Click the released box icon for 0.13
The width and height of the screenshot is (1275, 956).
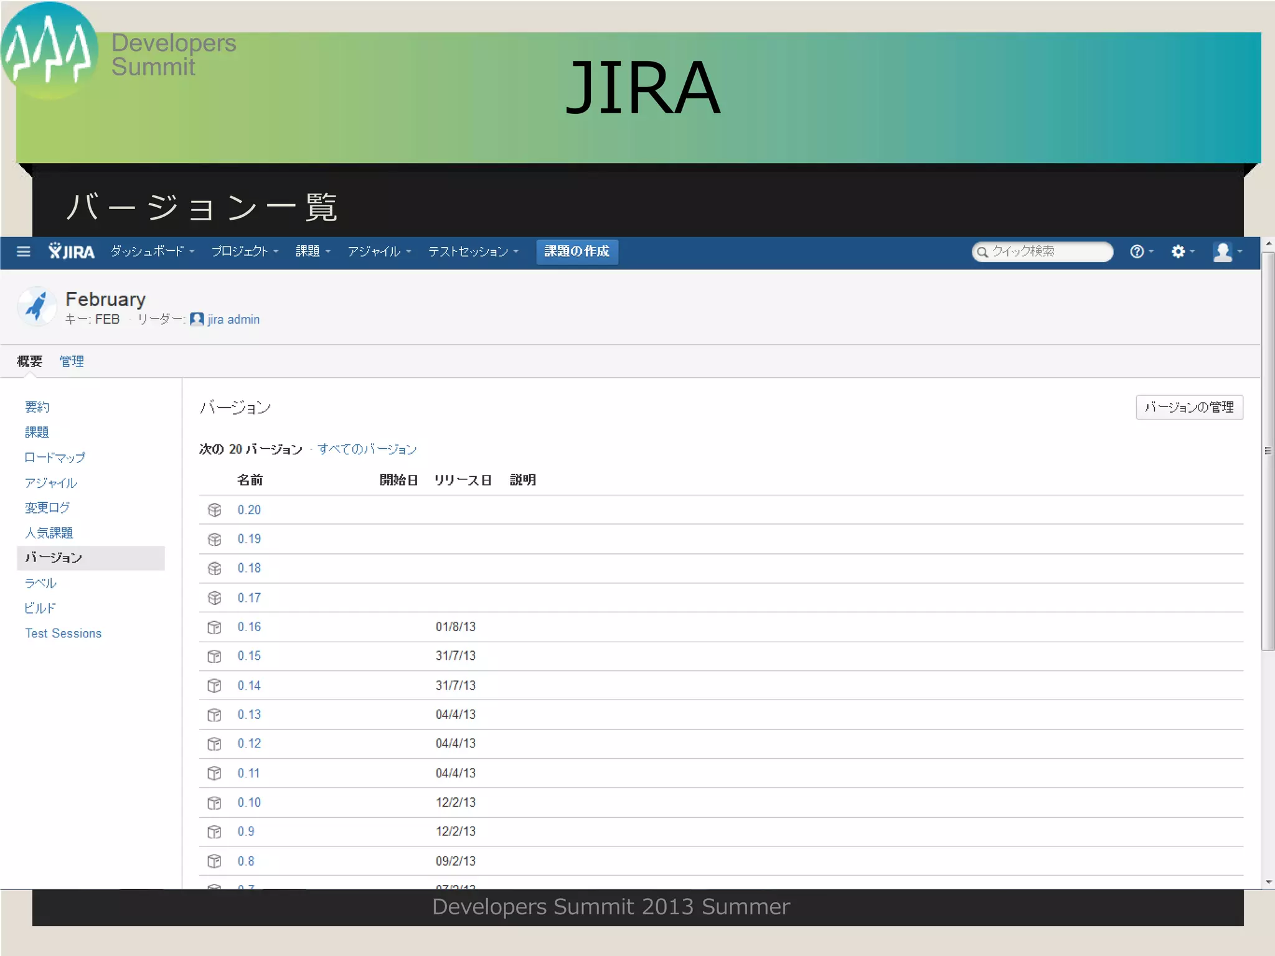214,715
